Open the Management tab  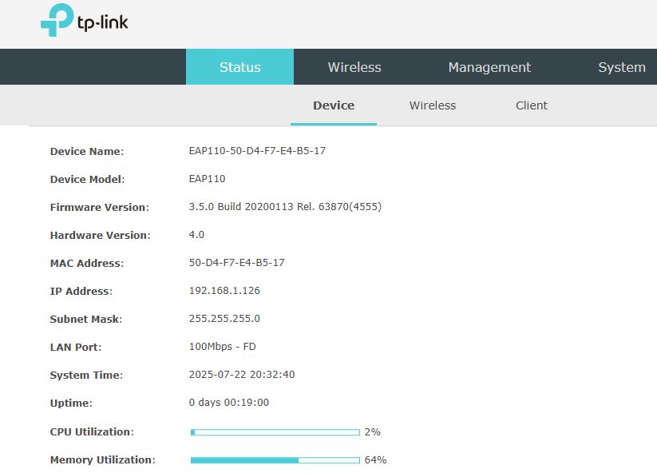point(489,67)
